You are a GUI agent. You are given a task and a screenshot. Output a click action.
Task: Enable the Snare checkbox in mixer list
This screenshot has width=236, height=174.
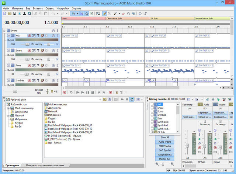click(152, 108)
